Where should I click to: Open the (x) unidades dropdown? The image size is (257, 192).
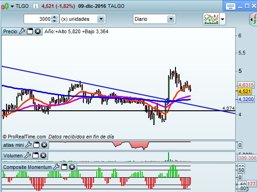pyautogui.click(x=82, y=19)
